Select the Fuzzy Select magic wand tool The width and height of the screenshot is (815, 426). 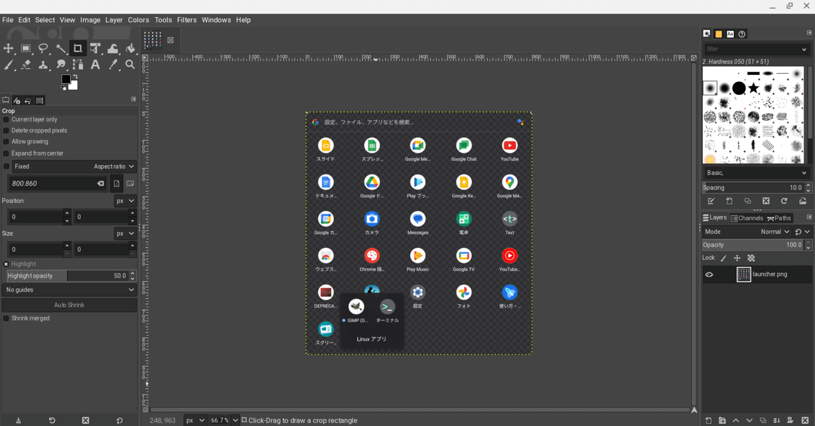pyautogui.click(x=60, y=48)
